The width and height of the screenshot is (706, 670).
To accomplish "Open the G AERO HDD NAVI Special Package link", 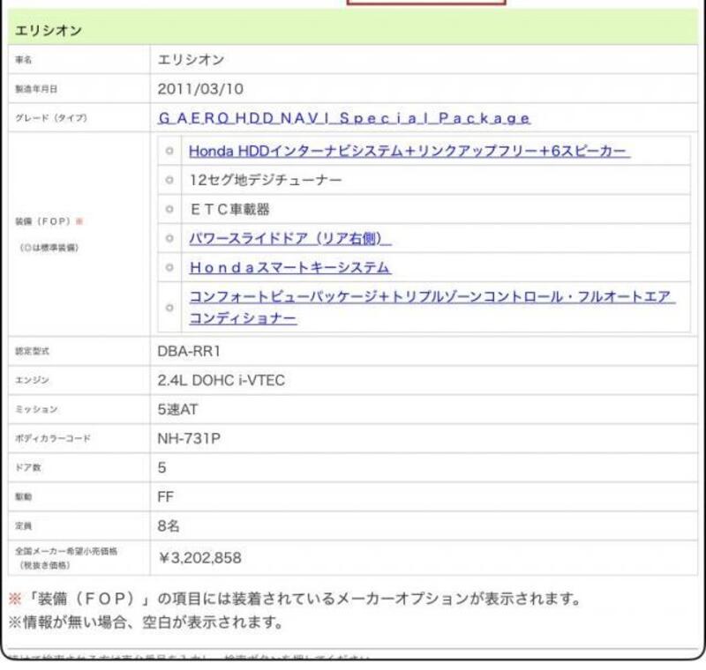I will click(344, 118).
